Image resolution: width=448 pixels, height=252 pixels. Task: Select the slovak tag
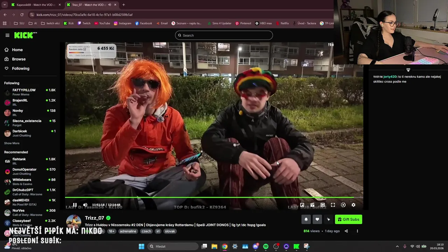tap(170, 231)
